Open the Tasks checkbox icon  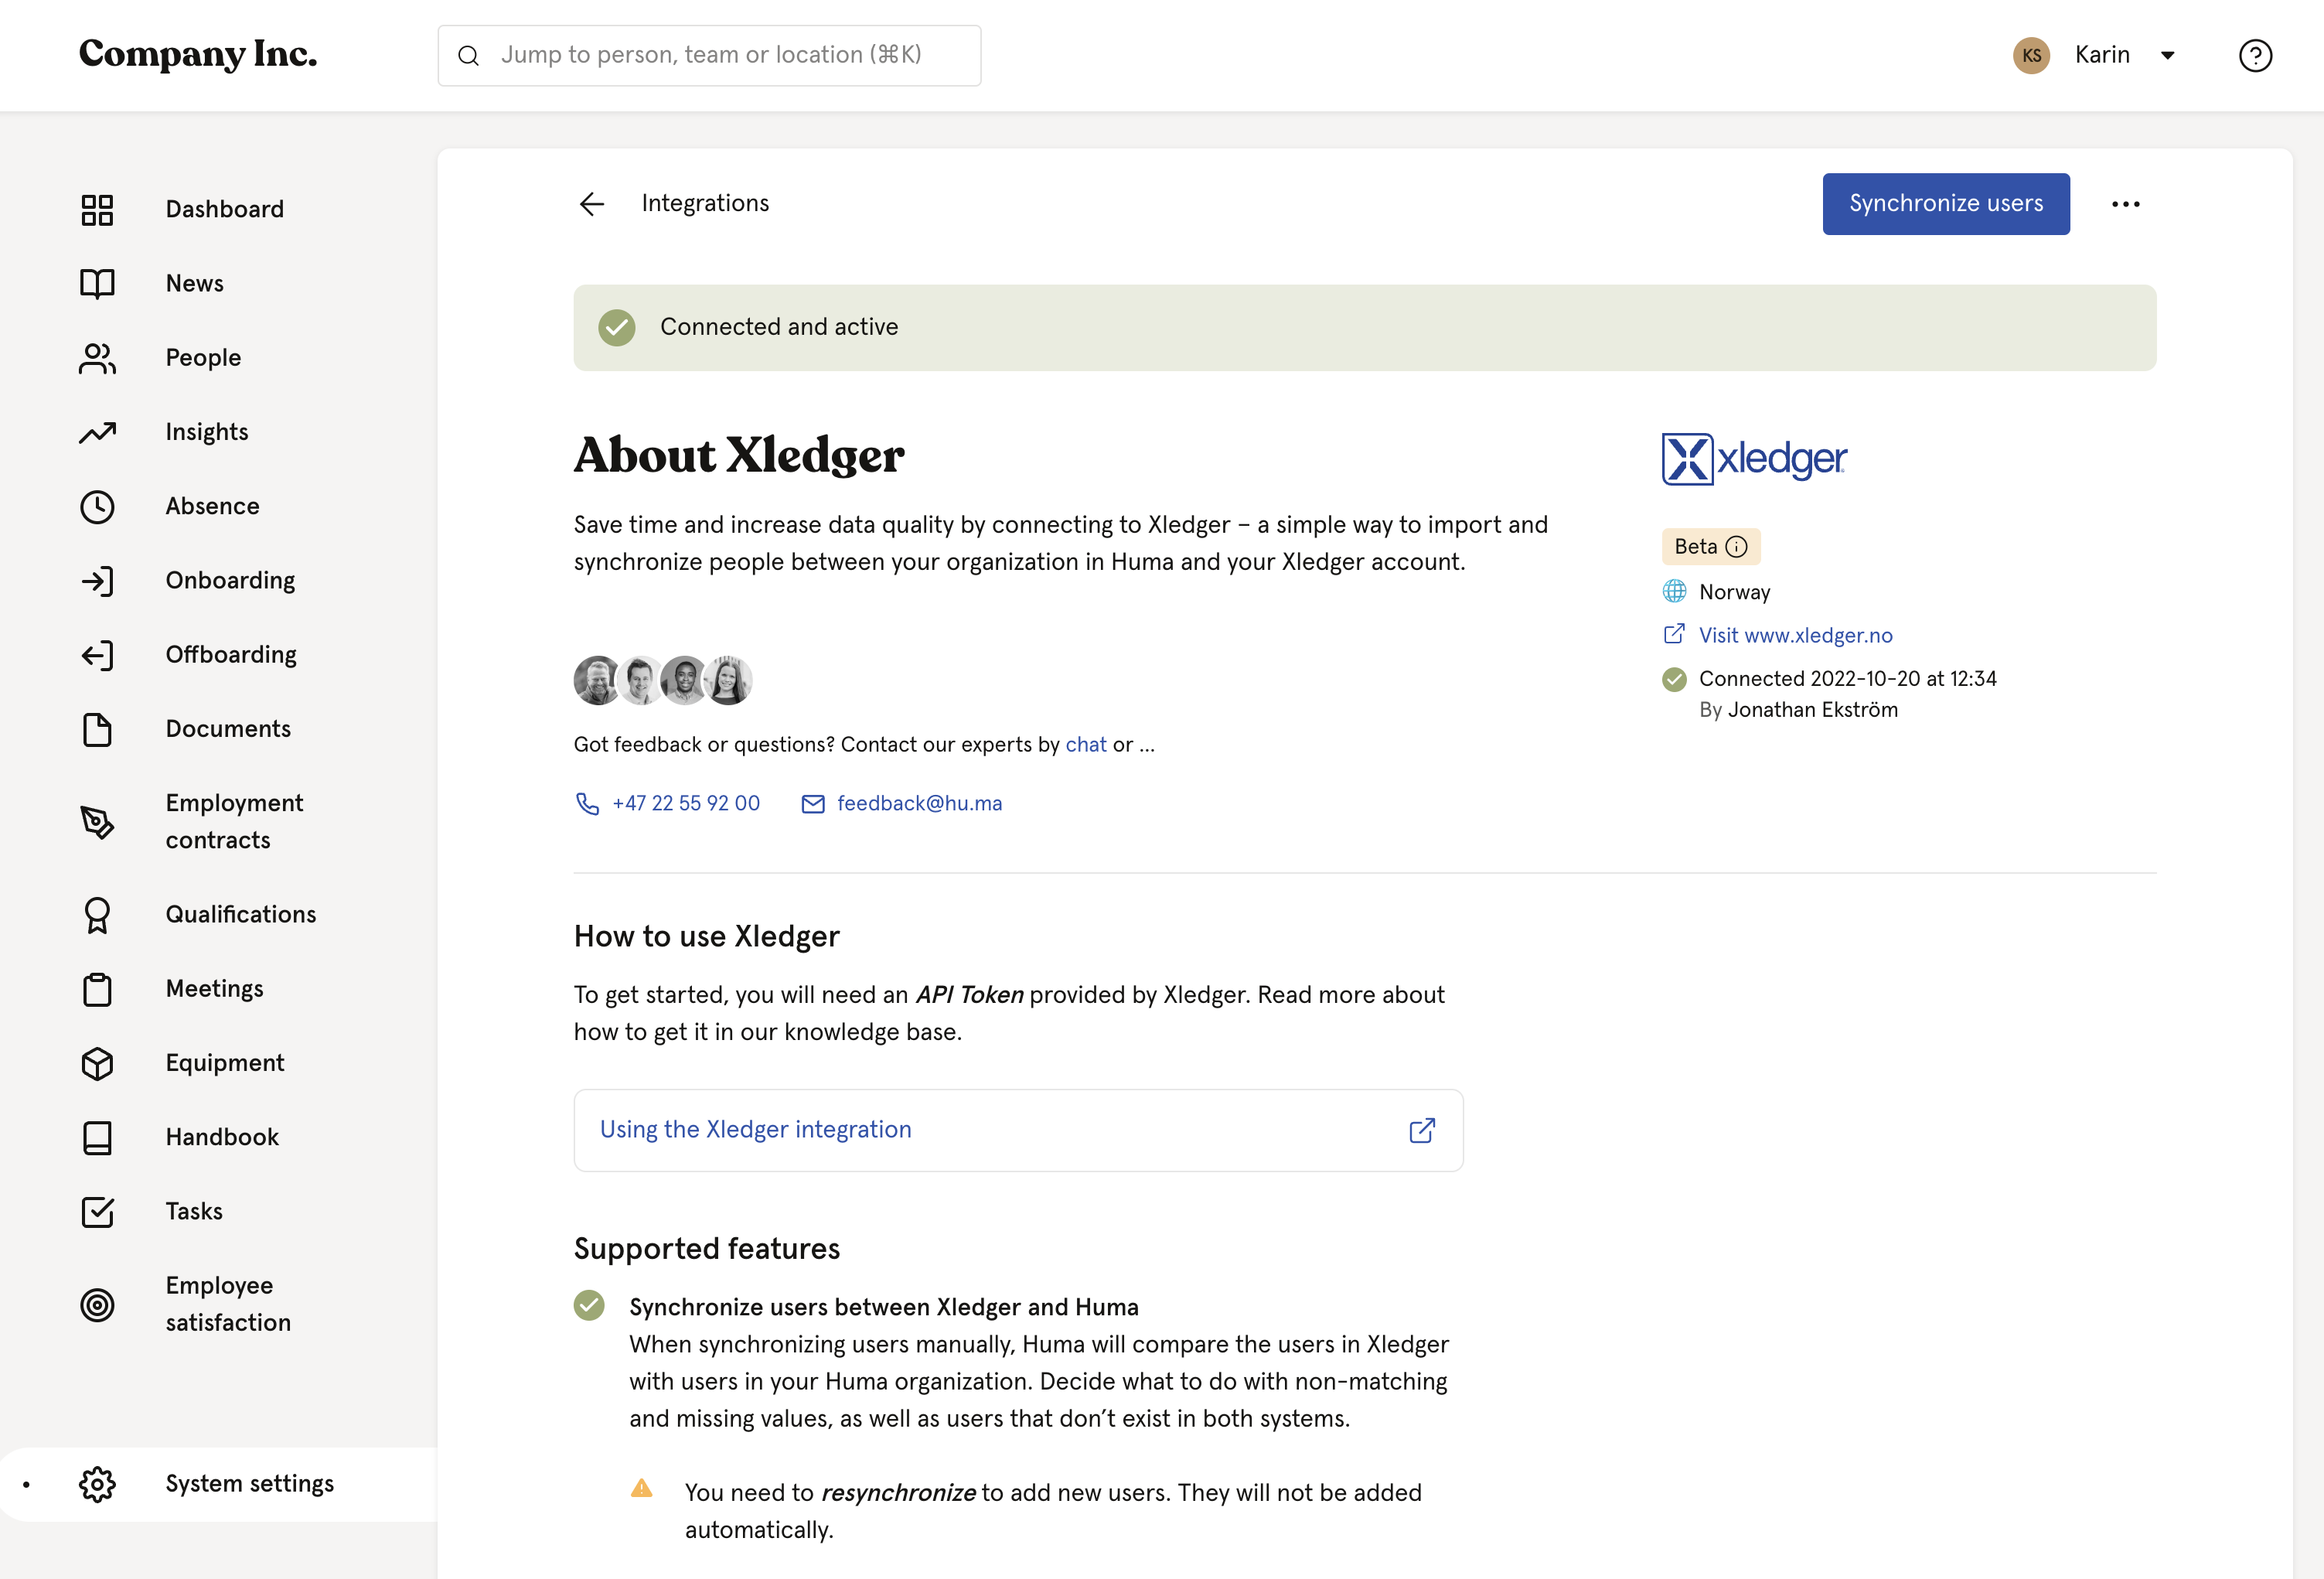[x=97, y=1212]
